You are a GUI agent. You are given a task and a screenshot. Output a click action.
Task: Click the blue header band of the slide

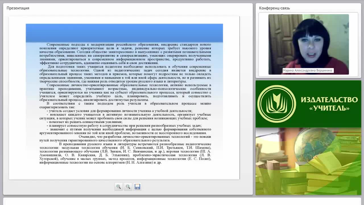(x=124, y=33)
